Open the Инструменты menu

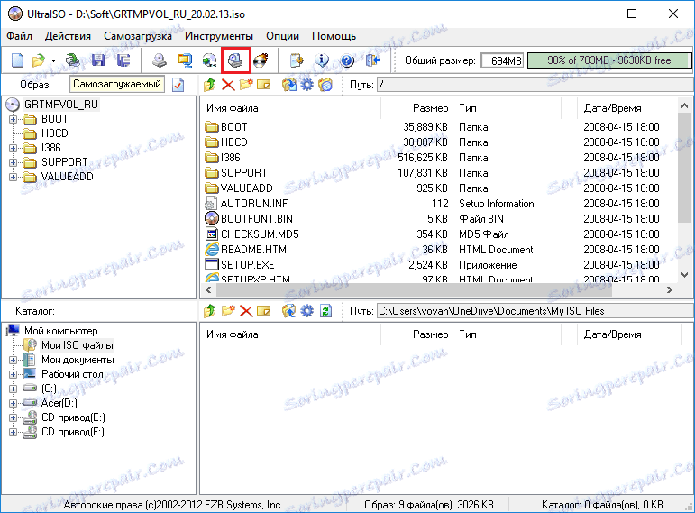(218, 36)
